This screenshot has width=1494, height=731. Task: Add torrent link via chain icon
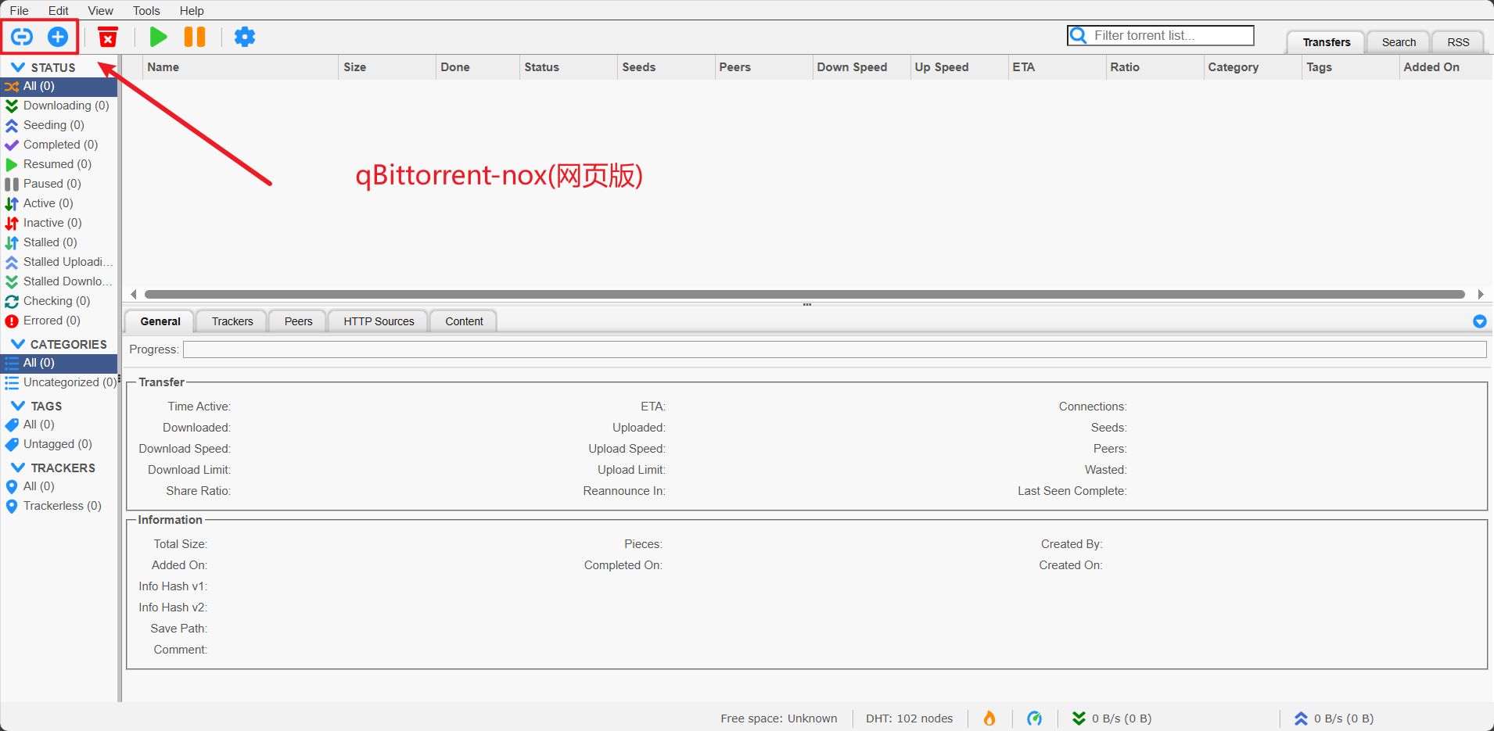(22, 37)
